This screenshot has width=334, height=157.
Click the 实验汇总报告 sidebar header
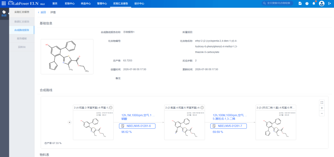(22, 12)
